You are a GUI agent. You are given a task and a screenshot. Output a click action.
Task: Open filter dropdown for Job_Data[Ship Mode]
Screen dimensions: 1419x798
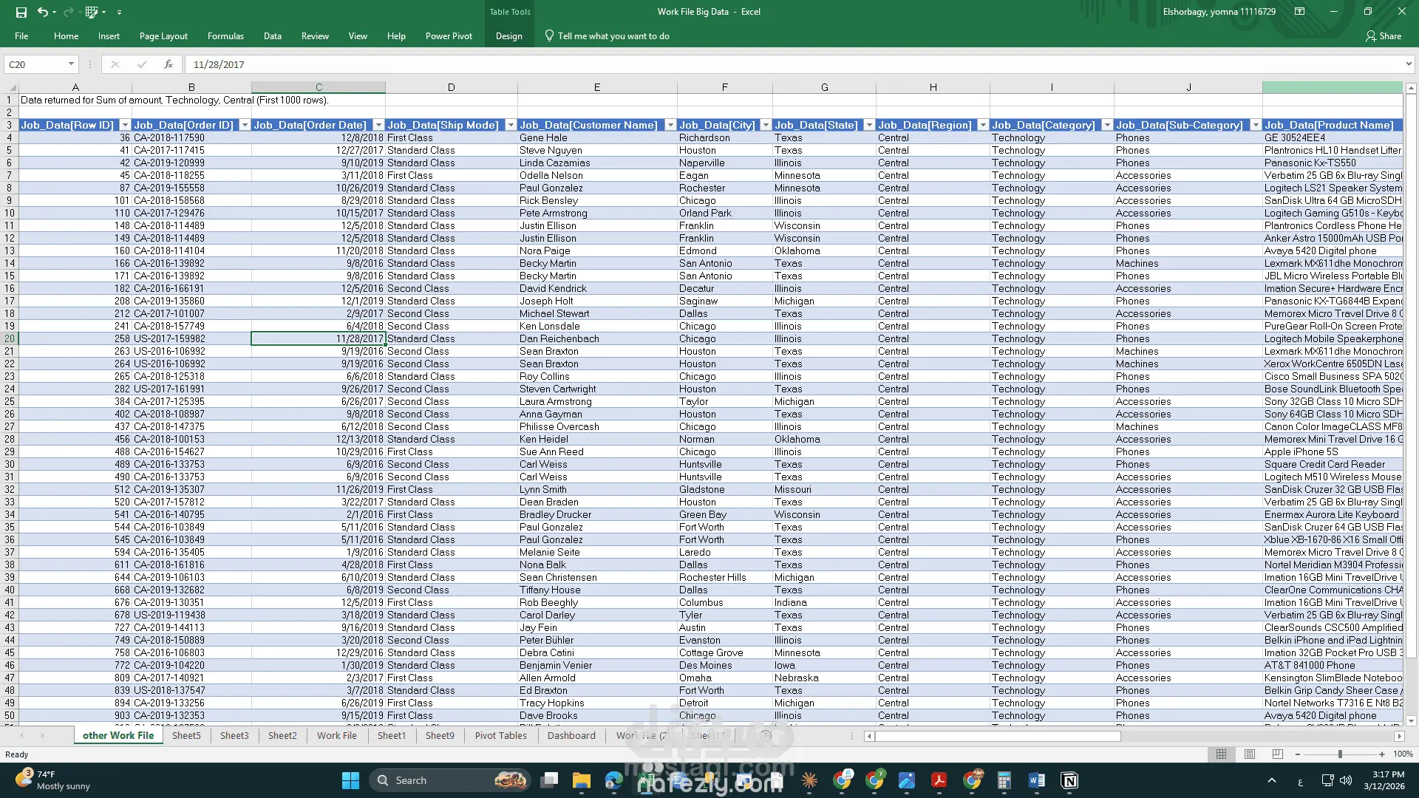point(511,125)
